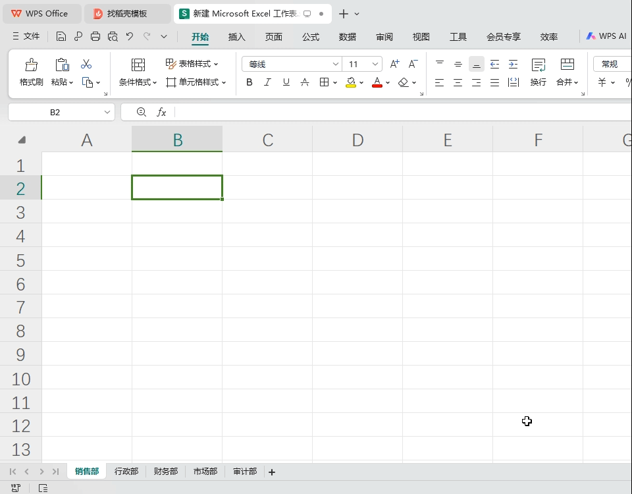This screenshot has width=632, height=494.
Task: Click the Print icon in quick access bar
Action: (95, 37)
